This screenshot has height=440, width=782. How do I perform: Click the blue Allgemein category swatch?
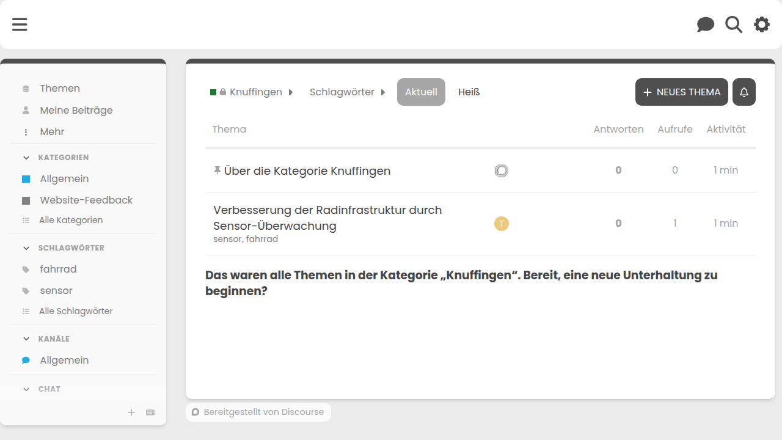26,179
